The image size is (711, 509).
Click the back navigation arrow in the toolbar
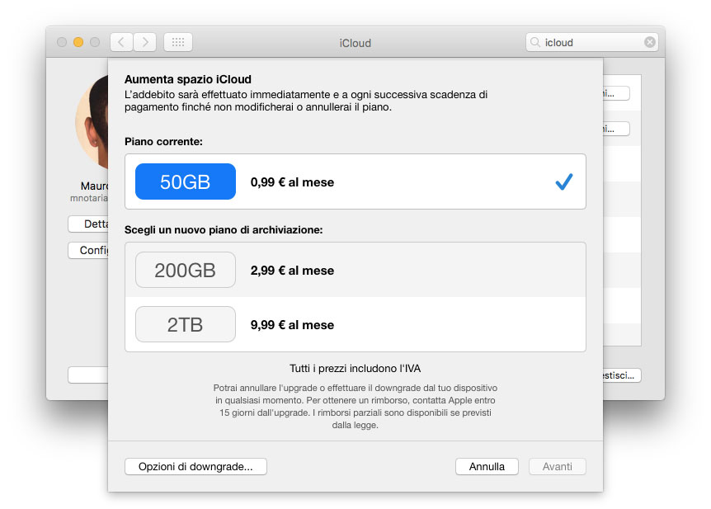[121, 41]
